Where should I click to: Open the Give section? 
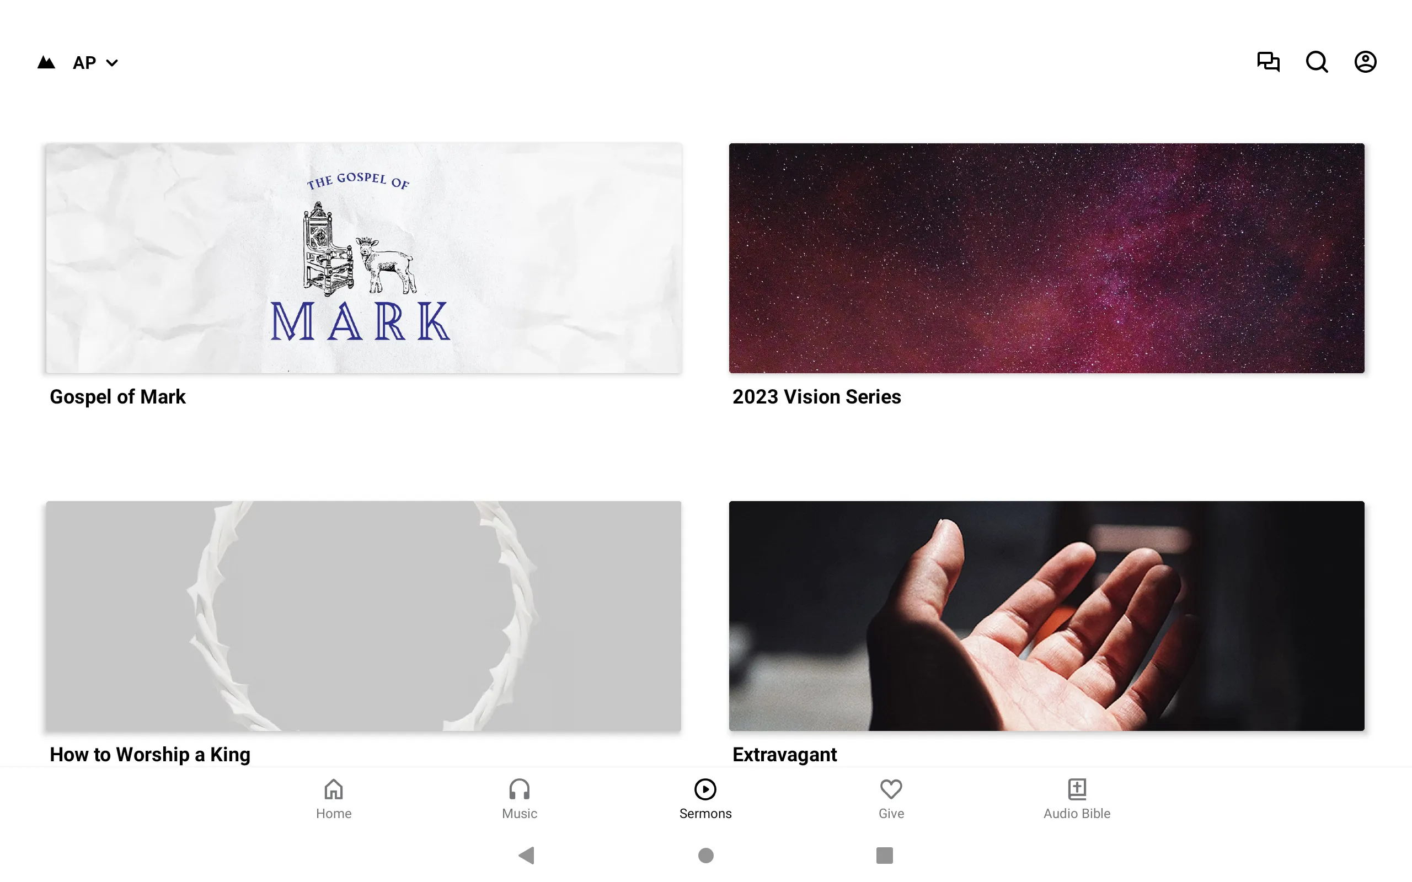891,798
